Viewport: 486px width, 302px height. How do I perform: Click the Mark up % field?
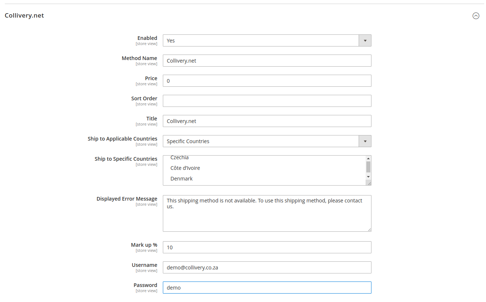[x=267, y=247]
